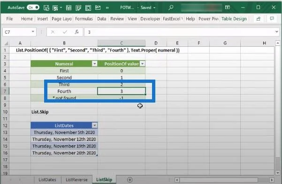
Task: Open the File menu
Action: click(9, 19)
